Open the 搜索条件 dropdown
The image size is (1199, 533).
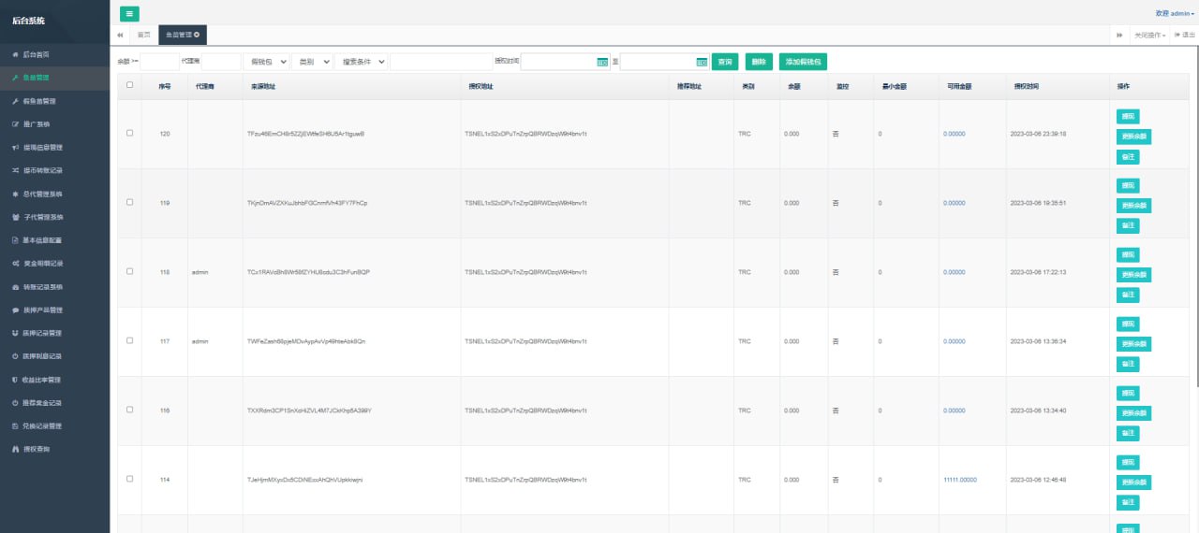click(x=362, y=62)
